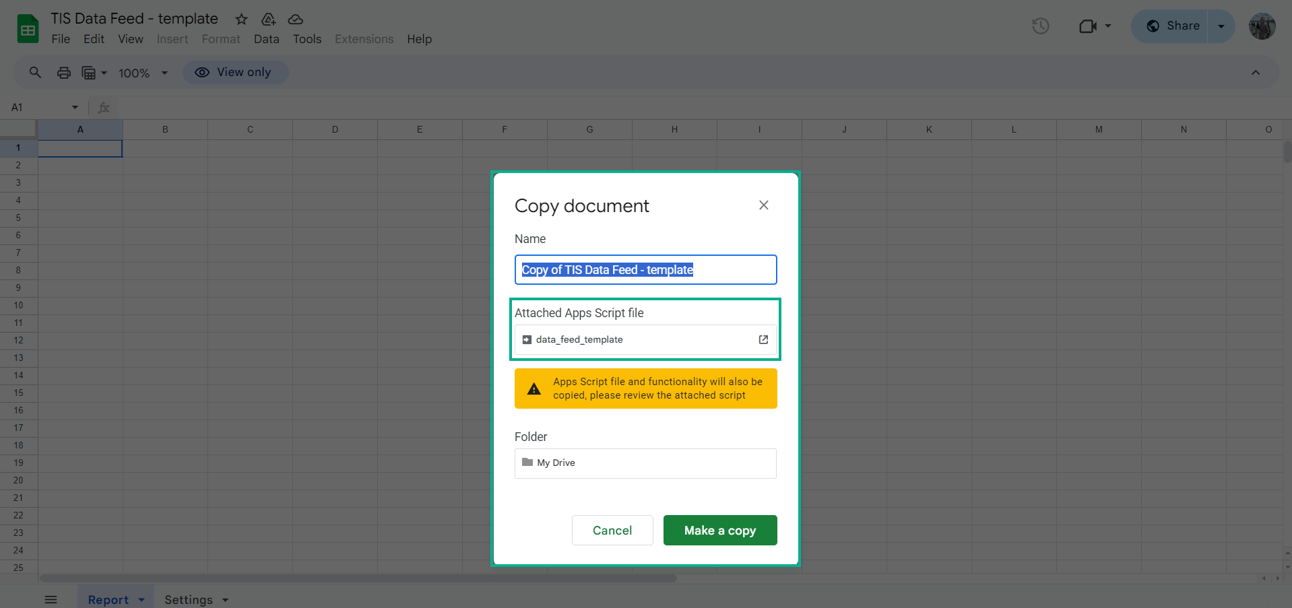This screenshot has height=608, width=1292.
Task: Click the document status cloud icon
Action: click(295, 19)
